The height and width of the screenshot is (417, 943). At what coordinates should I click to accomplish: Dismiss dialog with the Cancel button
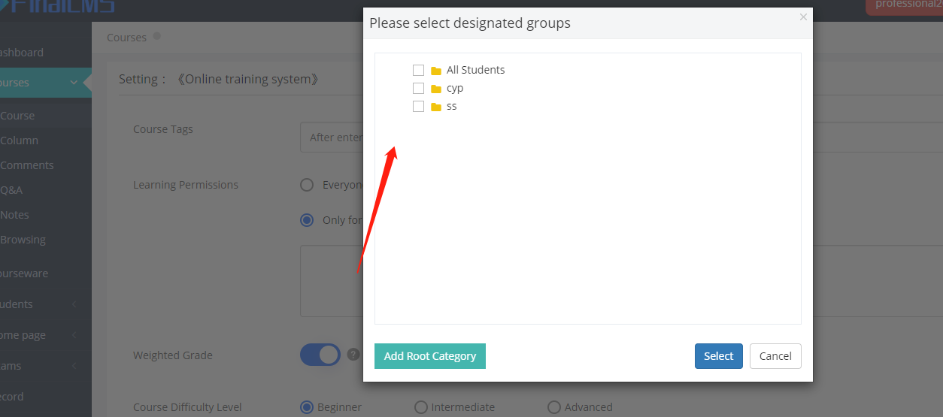tap(775, 356)
